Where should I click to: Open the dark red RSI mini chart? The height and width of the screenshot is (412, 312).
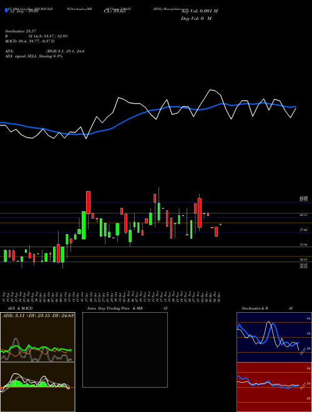point(274,387)
